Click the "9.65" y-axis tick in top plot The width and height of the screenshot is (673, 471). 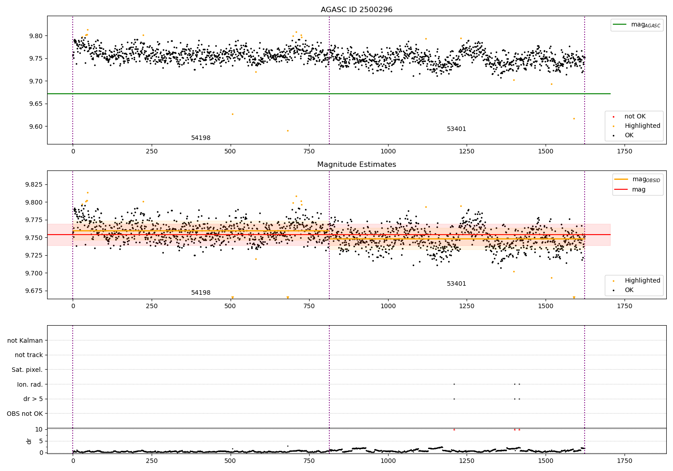[35, 104]
